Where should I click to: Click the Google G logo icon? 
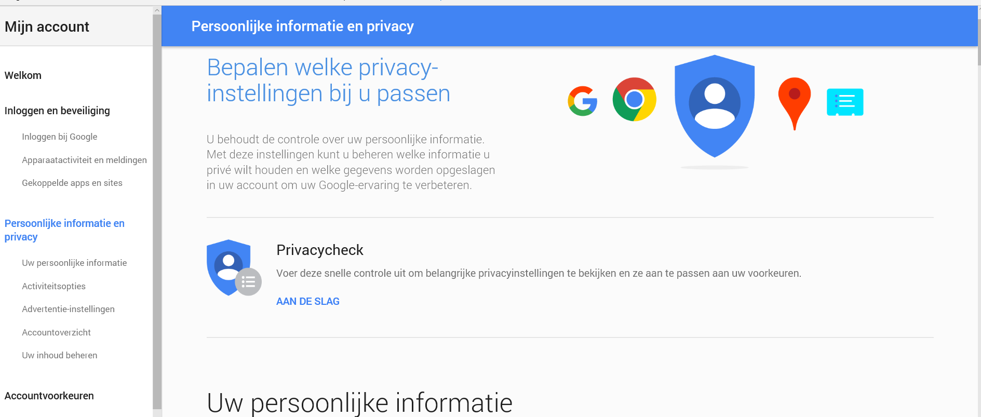pyautogui.click(x=582, y=101)
